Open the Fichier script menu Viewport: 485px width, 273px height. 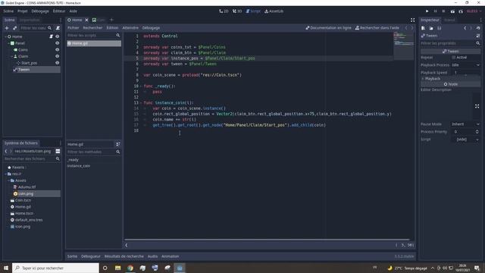click(74, 28)
